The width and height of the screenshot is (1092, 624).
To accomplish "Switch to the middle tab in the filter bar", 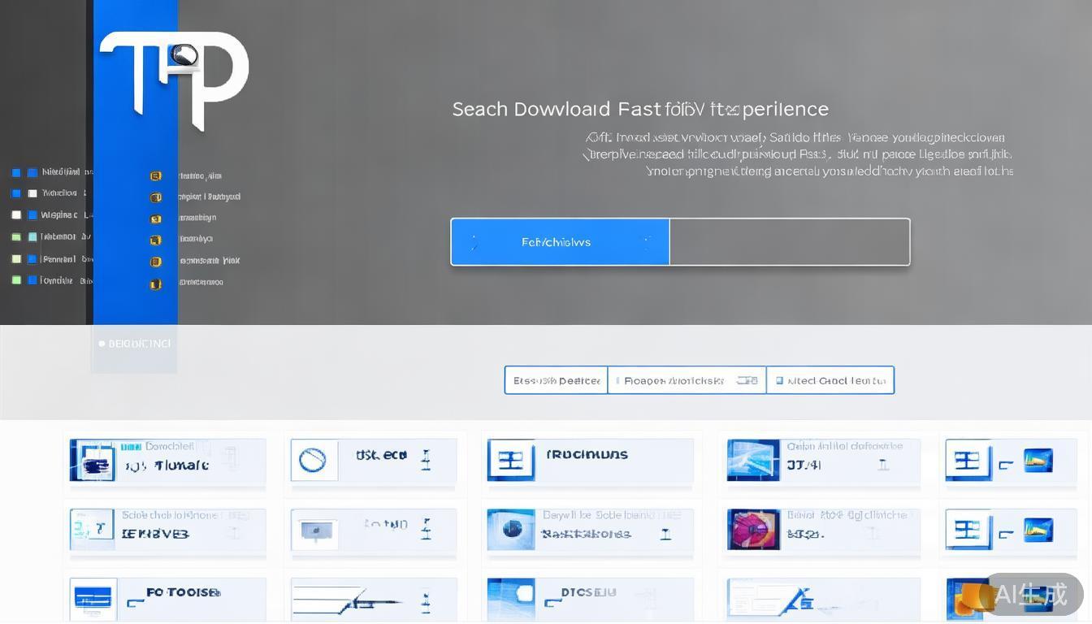I will tap(687, 380).
